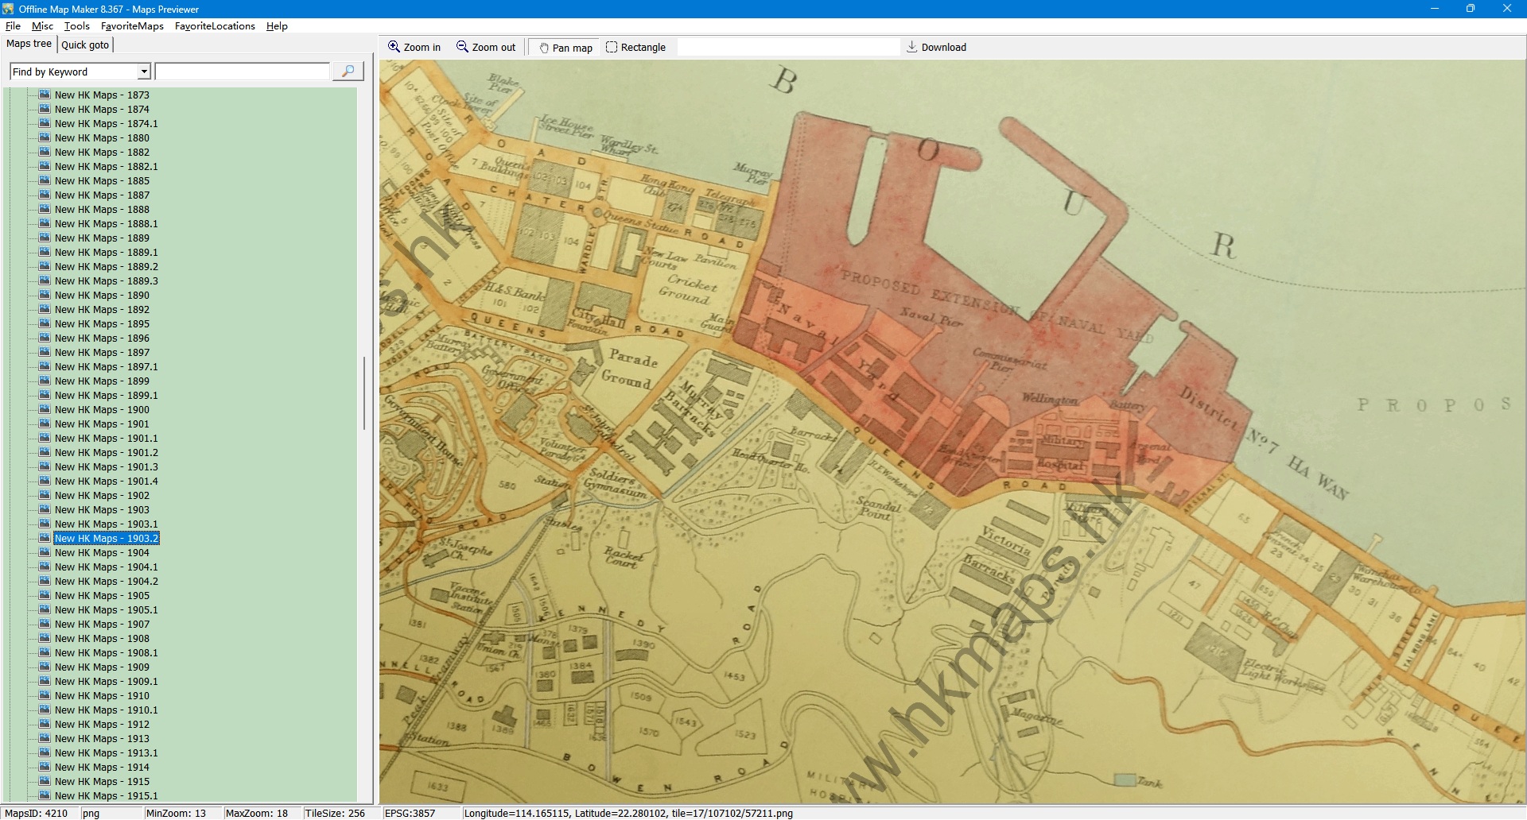Select New HK Maps - 1904 in tree

click(x=102, y=553)
